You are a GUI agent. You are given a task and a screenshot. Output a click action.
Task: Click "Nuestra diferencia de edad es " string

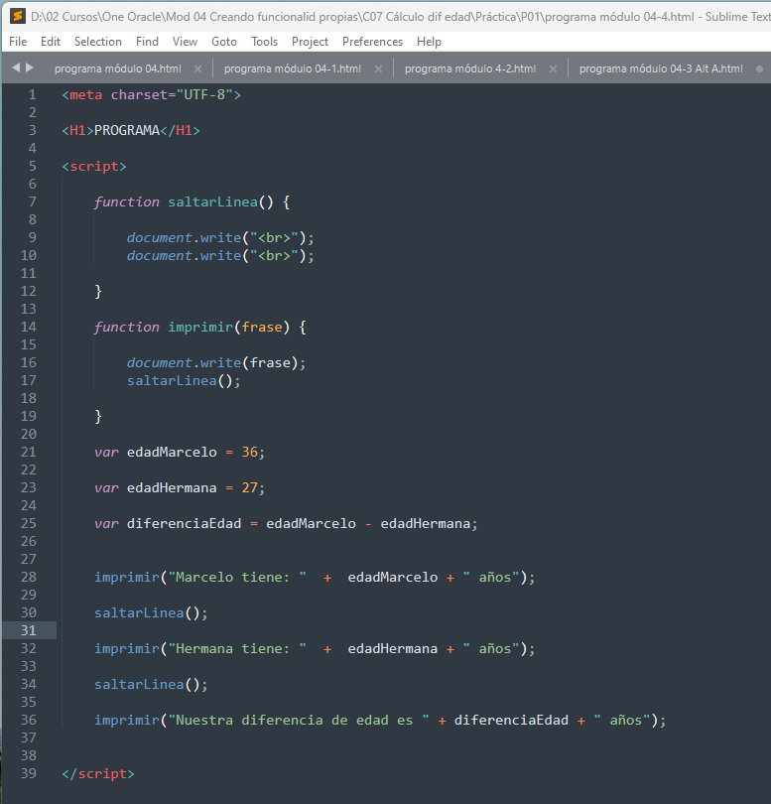tap(299, 721)
